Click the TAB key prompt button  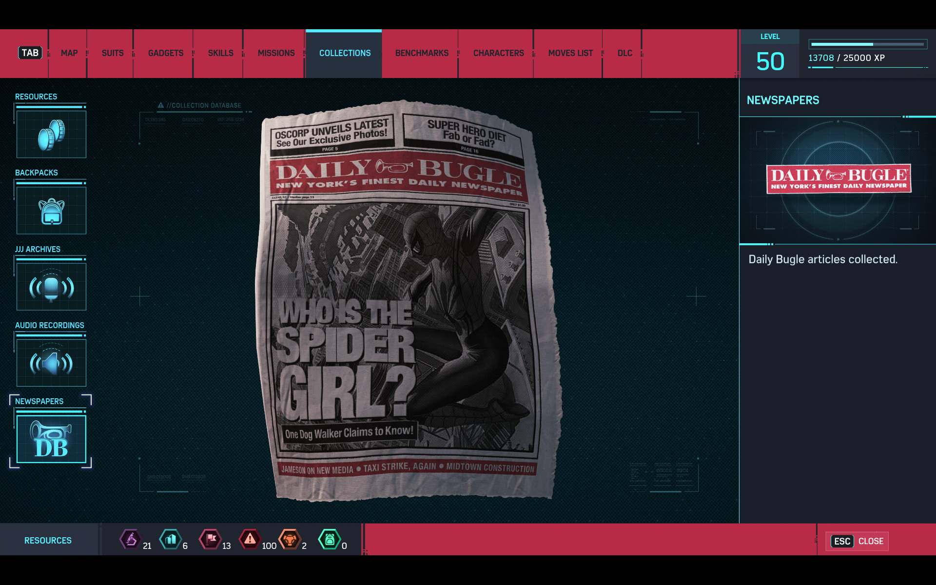tap(30, 53)
